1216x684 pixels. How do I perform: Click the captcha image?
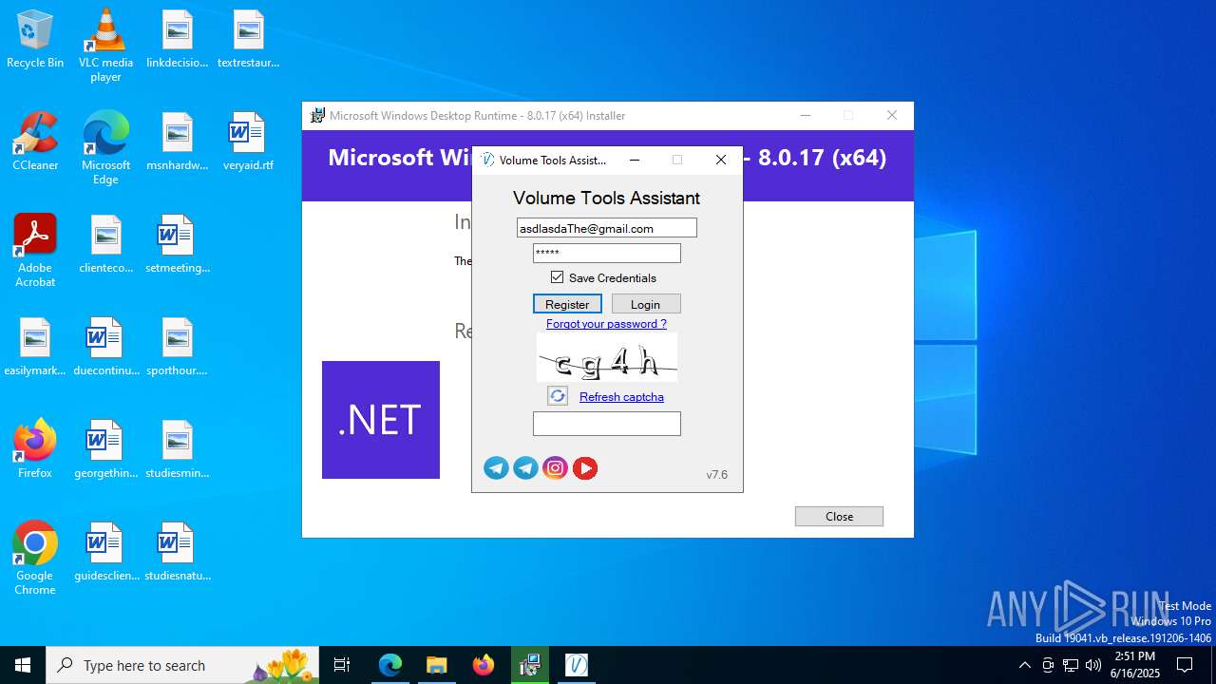tap(607, 357)
